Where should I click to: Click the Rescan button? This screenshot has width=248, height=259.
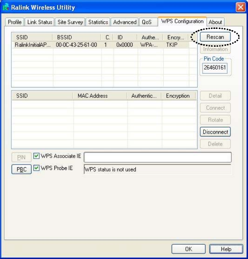(215, 37)
